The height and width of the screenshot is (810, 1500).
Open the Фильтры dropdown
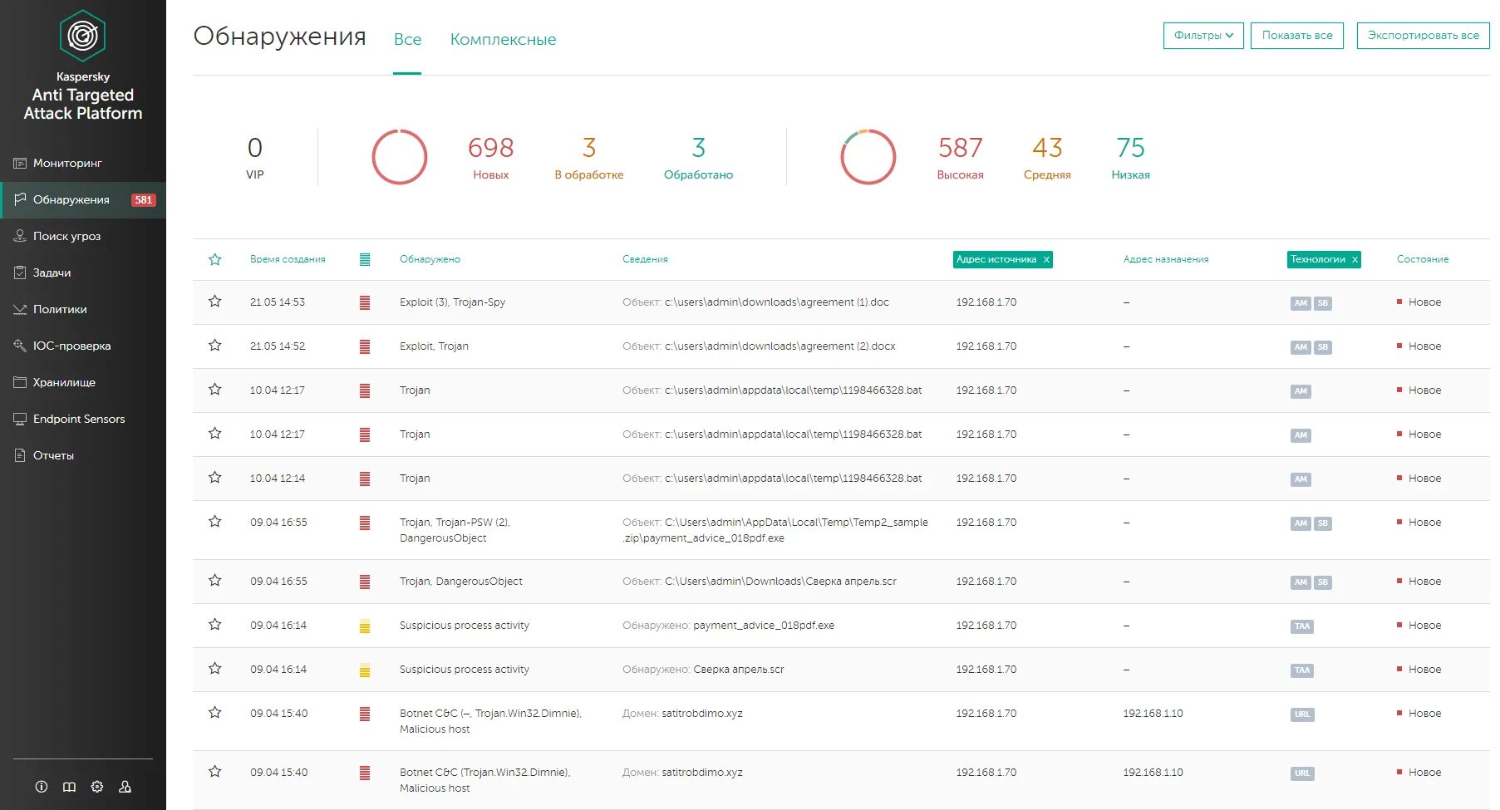coord(1203,36)
